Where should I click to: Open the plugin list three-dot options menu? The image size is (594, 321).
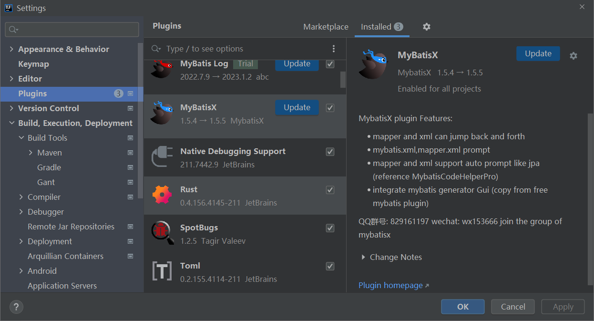334,49
